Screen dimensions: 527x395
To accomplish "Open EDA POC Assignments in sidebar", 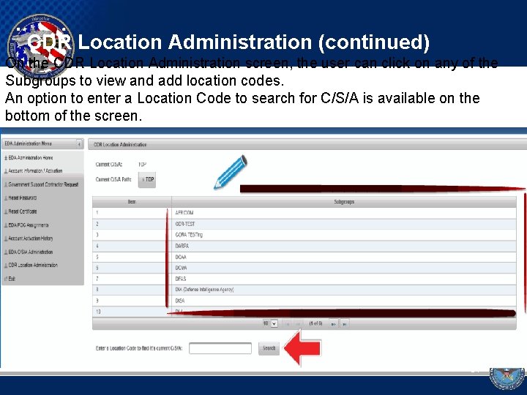I will point(29,225).
